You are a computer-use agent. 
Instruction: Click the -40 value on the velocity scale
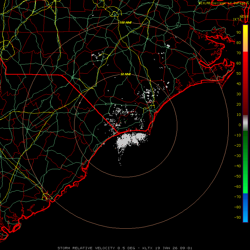click(x=237, y=166)
